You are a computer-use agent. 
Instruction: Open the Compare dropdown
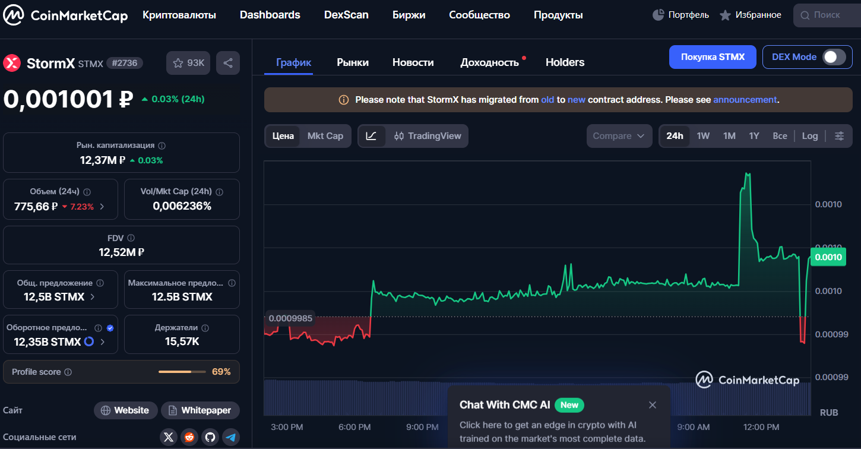click(619, 136)
